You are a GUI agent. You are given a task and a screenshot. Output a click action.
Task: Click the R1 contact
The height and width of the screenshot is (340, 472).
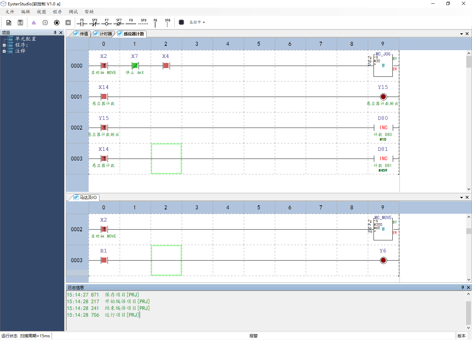pyautogui.click(x=104, y=260)
